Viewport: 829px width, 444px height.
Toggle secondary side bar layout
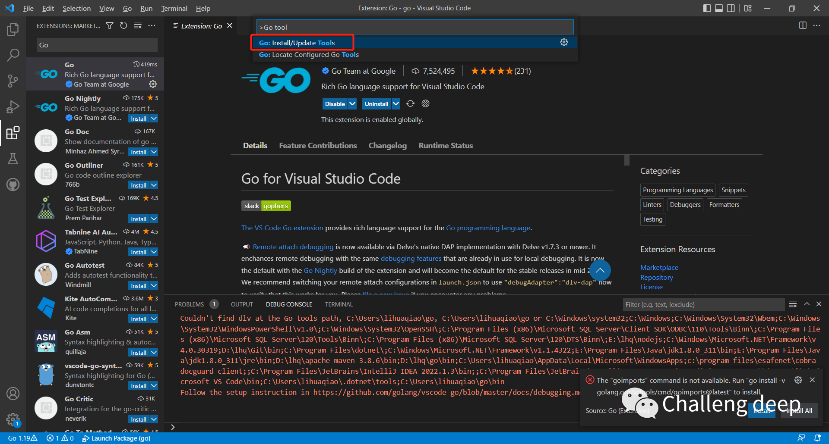click(x=731, y=8)
